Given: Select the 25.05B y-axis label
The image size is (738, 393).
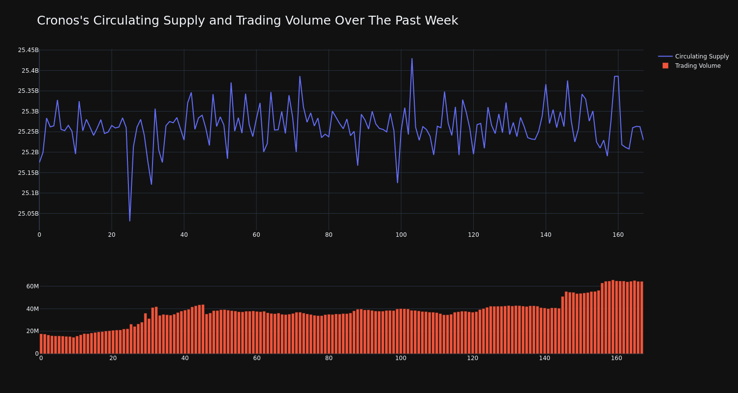Looking at the screenshot, I should 28,214.
